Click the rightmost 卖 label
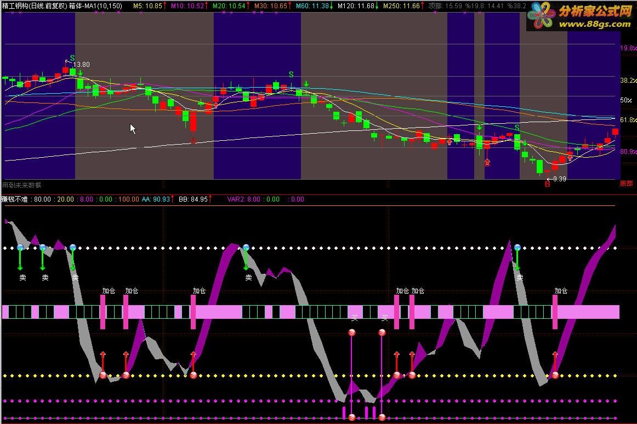The height and width of the screenshot is (424, 637). point(520,277)
